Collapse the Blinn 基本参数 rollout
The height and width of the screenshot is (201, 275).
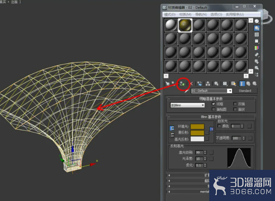[x=211, y=117]
